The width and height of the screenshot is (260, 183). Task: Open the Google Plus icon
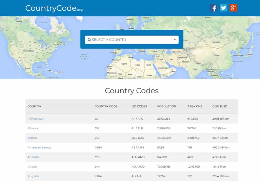[233, 8]
